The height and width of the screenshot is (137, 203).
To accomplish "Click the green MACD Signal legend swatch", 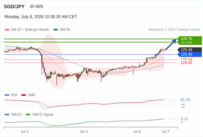I will [28, 115].
